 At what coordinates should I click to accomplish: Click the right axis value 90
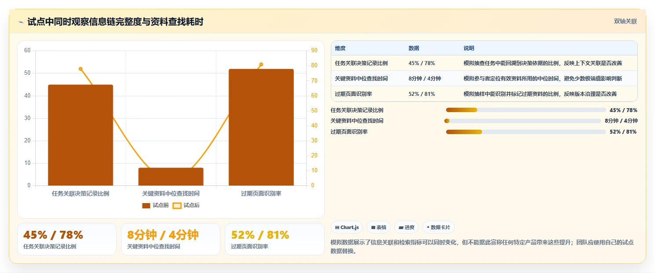[x=314, y=51]
